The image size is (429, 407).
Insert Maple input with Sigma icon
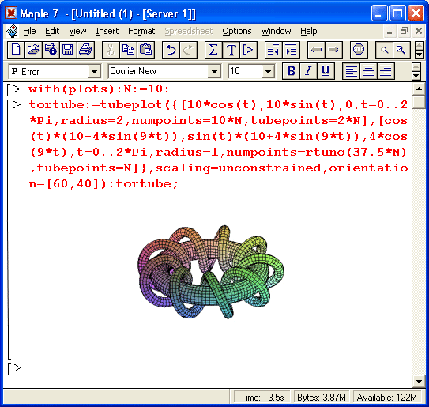[213, 50]
